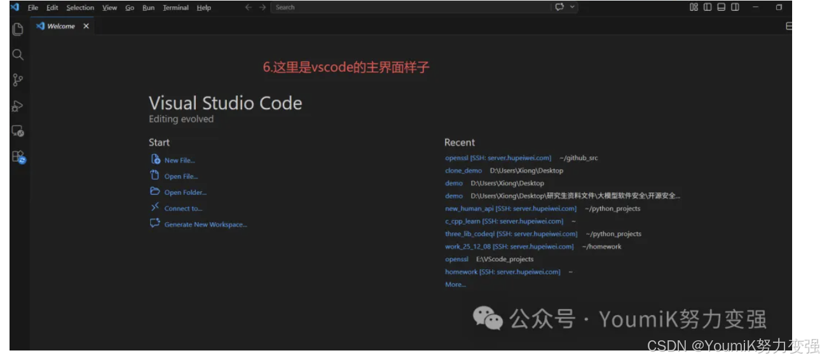Click the More... link under Recent
The height and width of the screenshot is (360, 822).
pyautogui.click(x=455, y=284)
